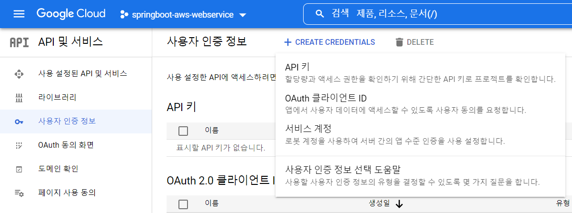Click the CREATE CREDENTIALS button text
This screenshot has width=572, height=213.
coord(335,42)
